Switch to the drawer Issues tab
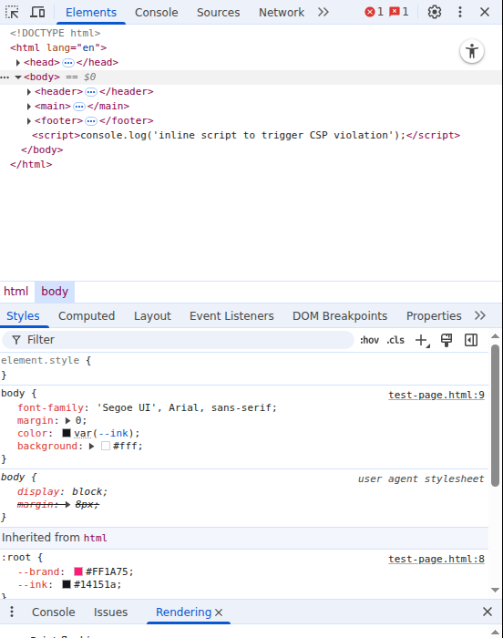 coord(110,612)
